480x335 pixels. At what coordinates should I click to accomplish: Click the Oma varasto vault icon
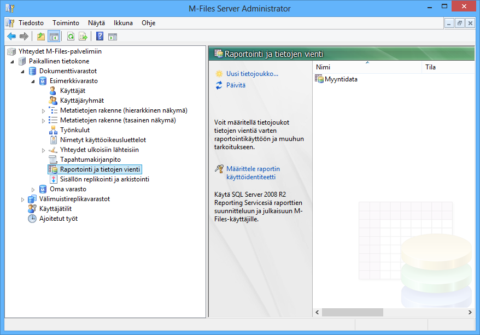(x=43, y=189)
